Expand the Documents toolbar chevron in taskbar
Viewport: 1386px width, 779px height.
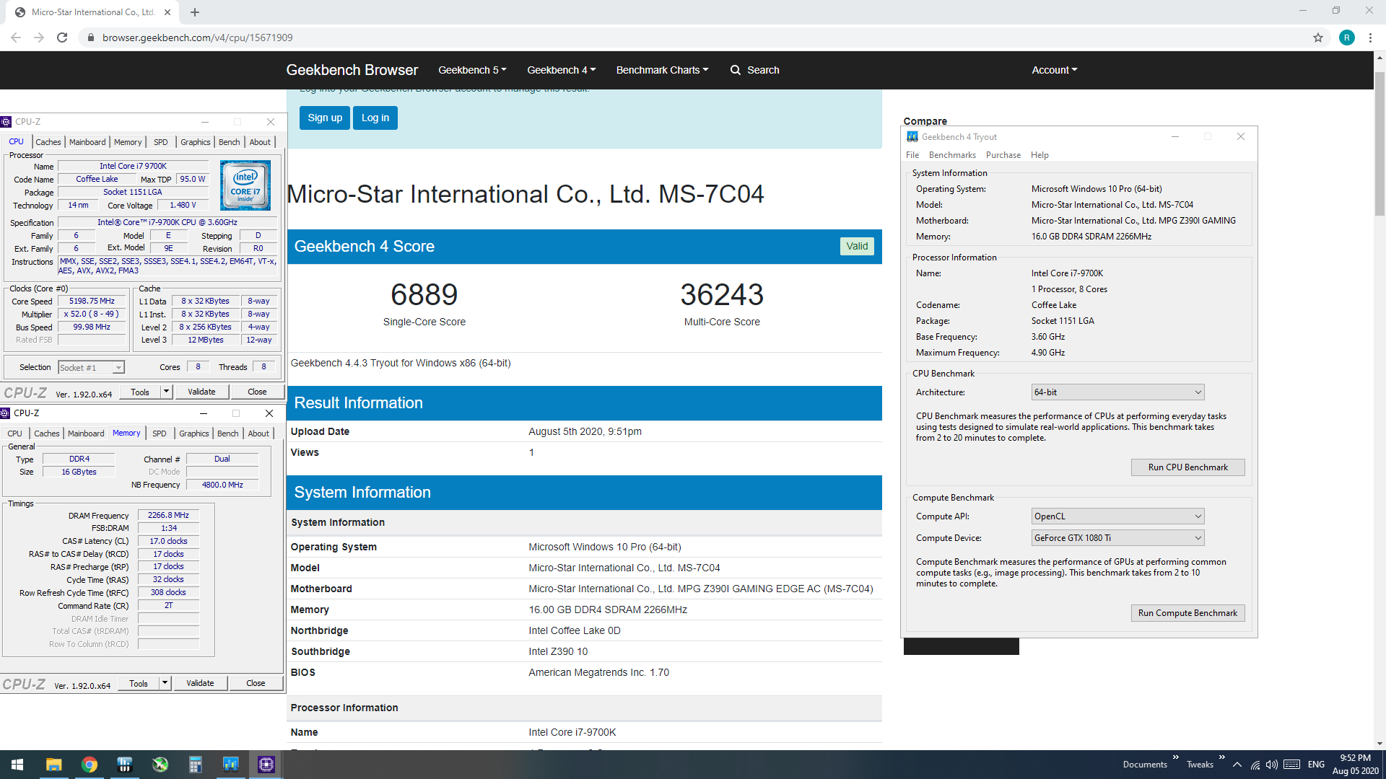click(1176, 757)
